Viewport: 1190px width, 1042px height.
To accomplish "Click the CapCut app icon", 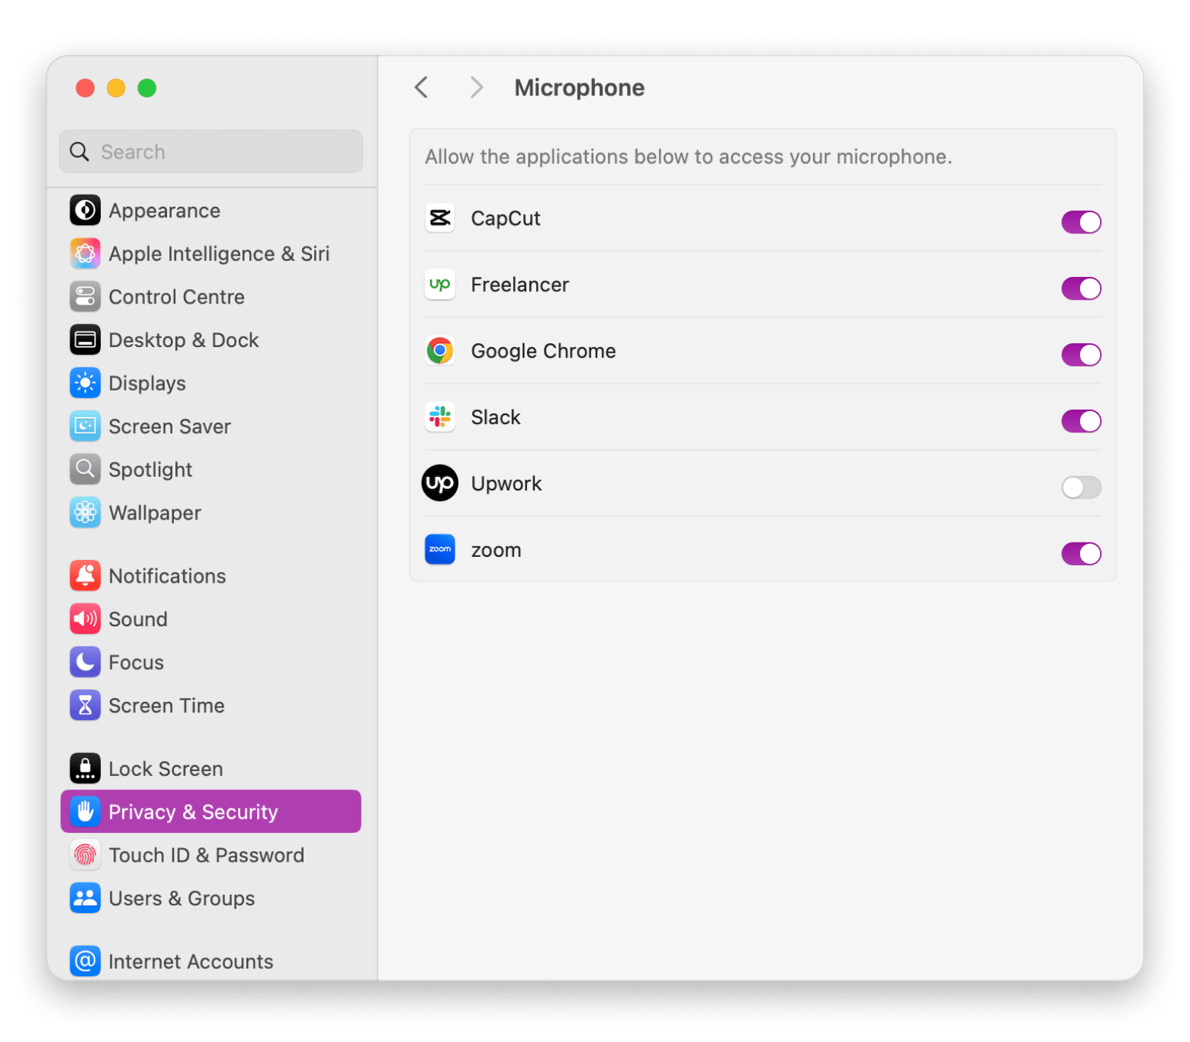I will coord(440,219).
